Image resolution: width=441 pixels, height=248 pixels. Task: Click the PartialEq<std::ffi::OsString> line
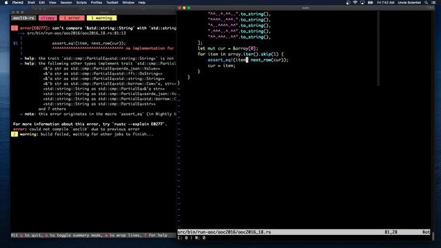[103, 74]
